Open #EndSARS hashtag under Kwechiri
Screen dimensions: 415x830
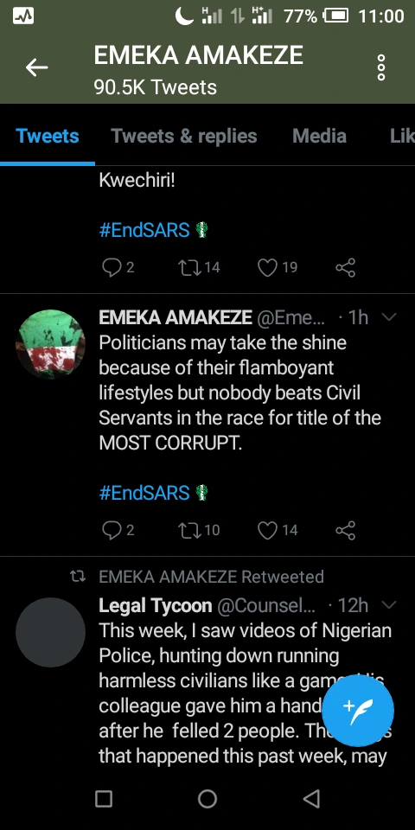pyautogui.click(x=144, y=230)
